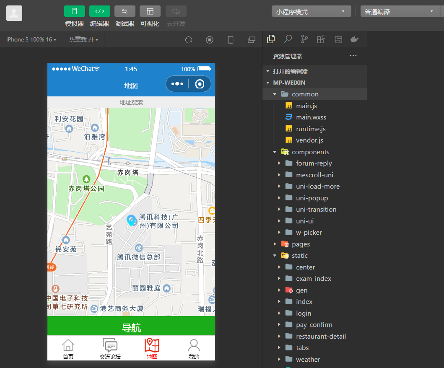Open the 普通编译 compile mode dropdown

tap(400, 12)
